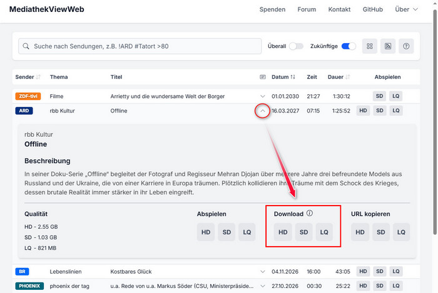Click the description column header icon
The height and width of the screenshot is (293, 438).
(263, 77)
